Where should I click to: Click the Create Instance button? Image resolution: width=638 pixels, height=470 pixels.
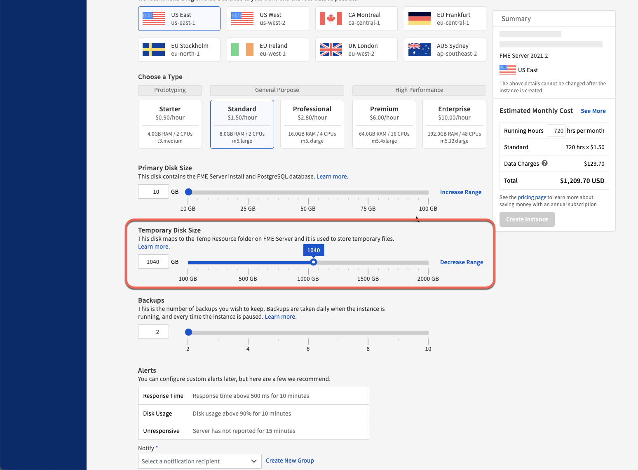(527, 219)
